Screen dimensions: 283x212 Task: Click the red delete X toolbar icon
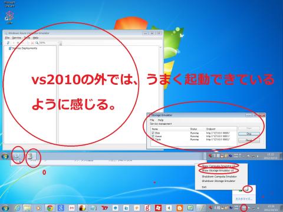[32, 42]
